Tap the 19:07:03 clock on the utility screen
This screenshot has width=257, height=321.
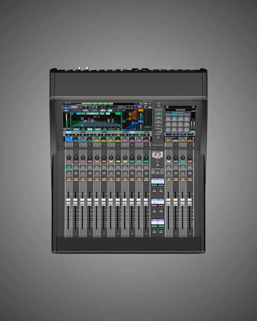point(180,110)
